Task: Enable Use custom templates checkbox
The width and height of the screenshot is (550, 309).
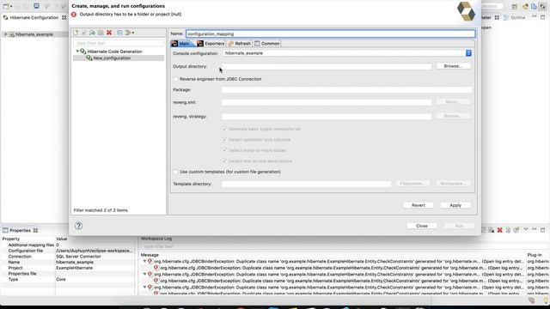Action: [175, 172]
